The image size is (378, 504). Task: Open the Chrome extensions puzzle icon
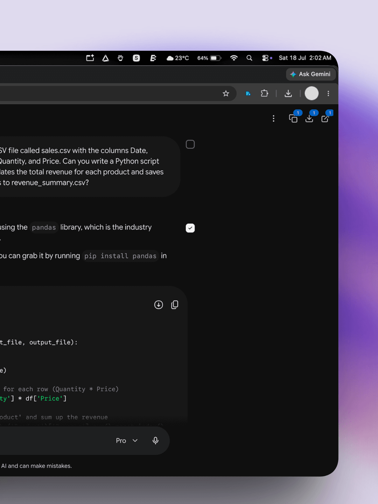[264, 93]
